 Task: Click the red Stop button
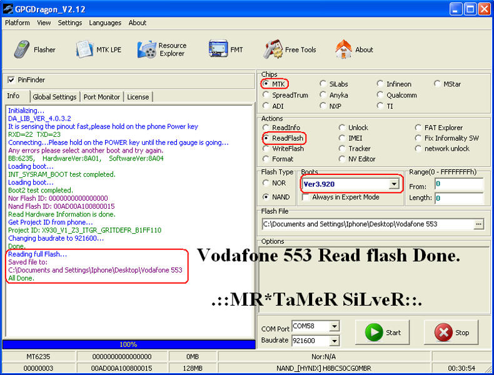point(451,332)
